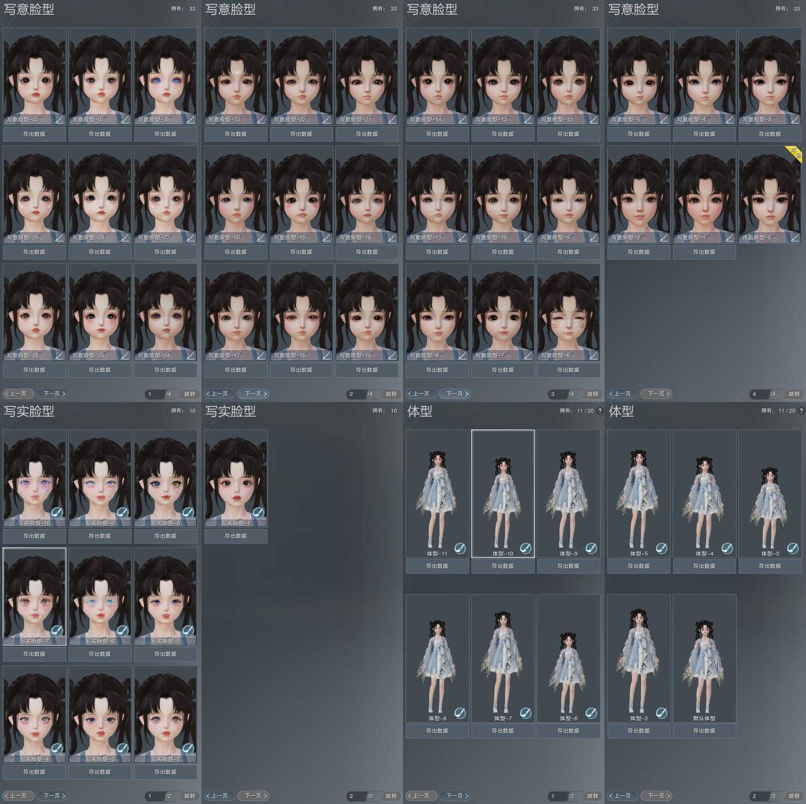The height and width of the screenshot is (804, 806).
Task: Go to next page on 写意脸型 page 1/4
Action: (x=52, y=394)
